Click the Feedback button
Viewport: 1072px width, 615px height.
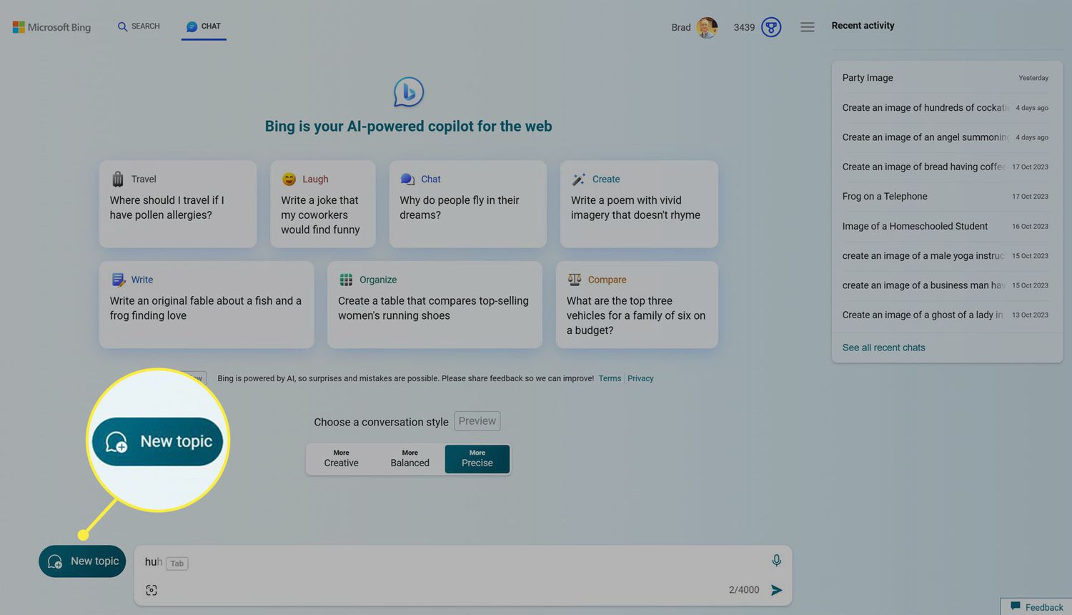(1037, 607)
